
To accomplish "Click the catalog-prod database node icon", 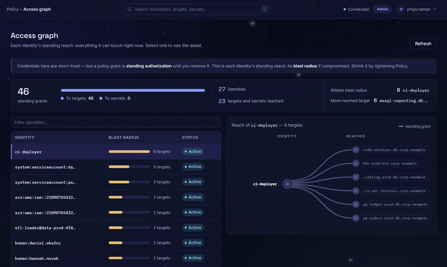I will [356, 177].
